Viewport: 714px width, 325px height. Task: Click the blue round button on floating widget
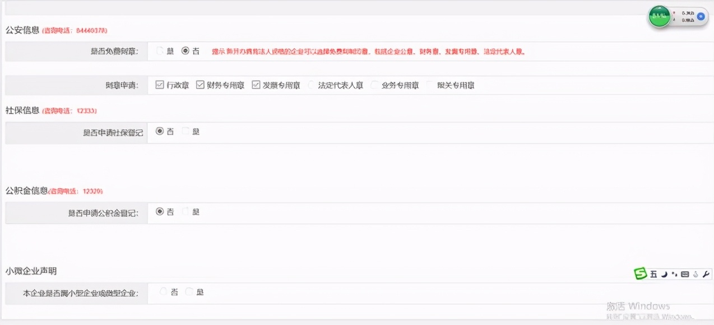pos(701,16)
